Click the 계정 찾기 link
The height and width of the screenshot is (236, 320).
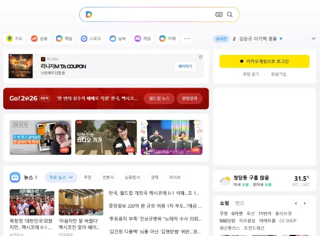click(251, 74)
